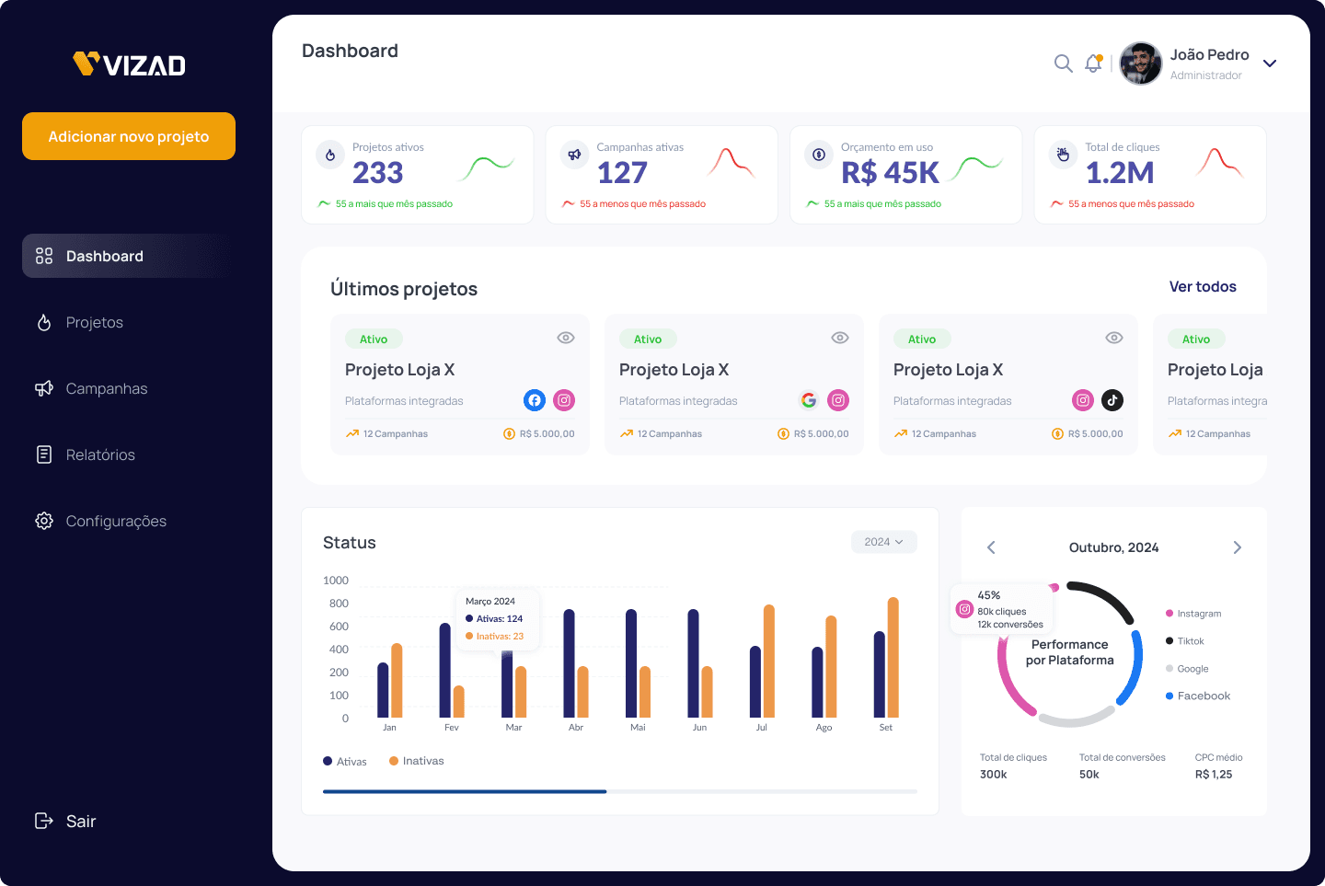
Task: Click the Instagram icon near the 45% tooltip
Action: pyautogui.click(x=964, y=609)
